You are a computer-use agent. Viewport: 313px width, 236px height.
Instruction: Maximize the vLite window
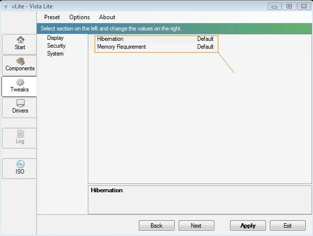289,6
